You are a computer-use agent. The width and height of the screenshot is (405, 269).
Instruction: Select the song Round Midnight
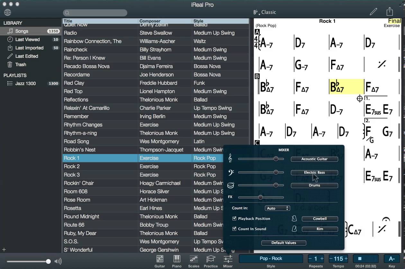click(143, 216)
